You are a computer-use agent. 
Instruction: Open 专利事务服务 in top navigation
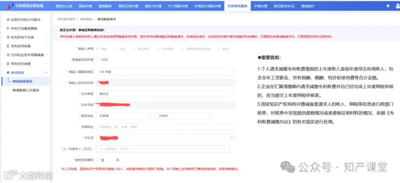pyautogui.click(x=237, y=6)
